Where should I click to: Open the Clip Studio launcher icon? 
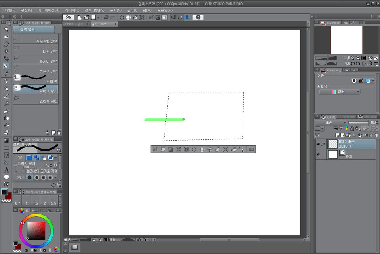coord(68,17)
